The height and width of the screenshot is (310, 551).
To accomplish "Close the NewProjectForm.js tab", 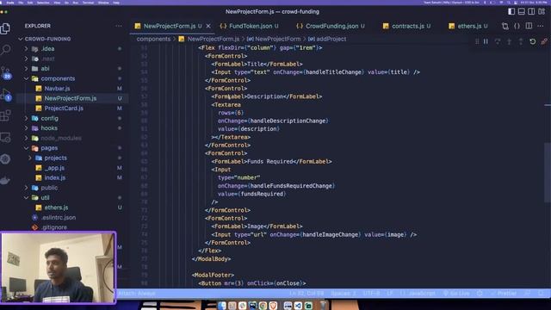I will 208,26.
